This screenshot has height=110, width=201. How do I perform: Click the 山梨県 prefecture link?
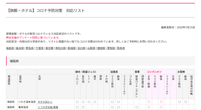pos(91,48)
